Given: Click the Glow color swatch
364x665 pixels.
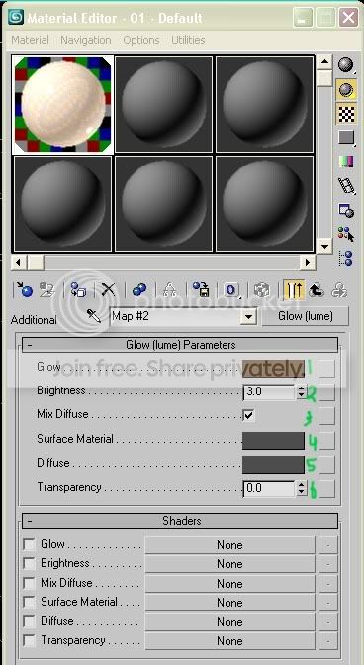Looking at the screenshot, I should (273, 369).
